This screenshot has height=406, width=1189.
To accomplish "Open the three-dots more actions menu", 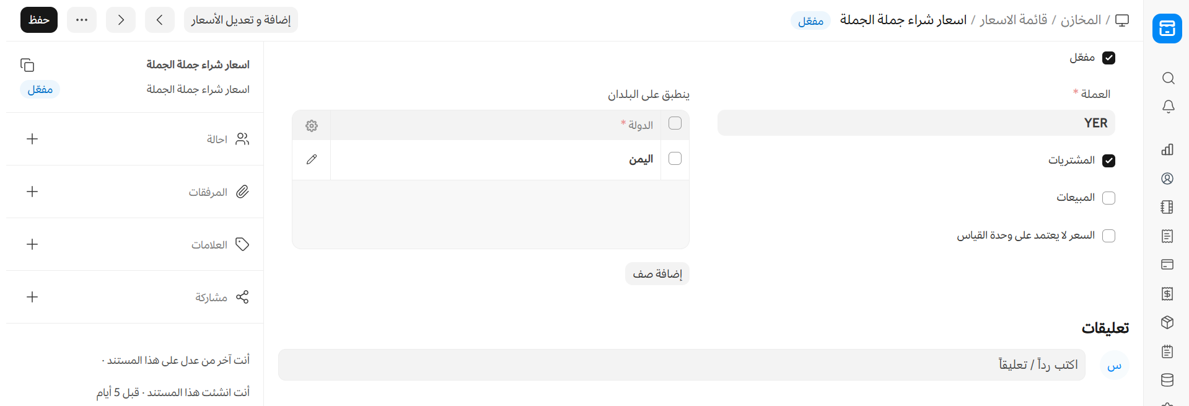I will [82, 20].
